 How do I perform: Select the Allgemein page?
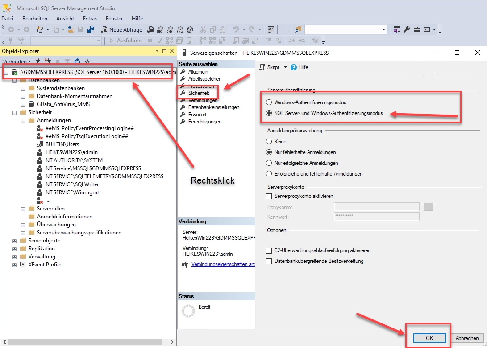click(x=198, y=72)
